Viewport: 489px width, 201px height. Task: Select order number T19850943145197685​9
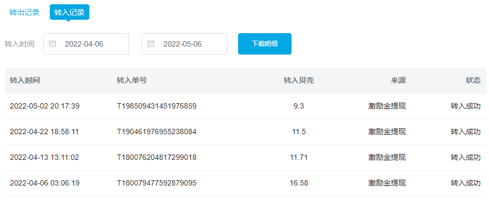[157, 106]
